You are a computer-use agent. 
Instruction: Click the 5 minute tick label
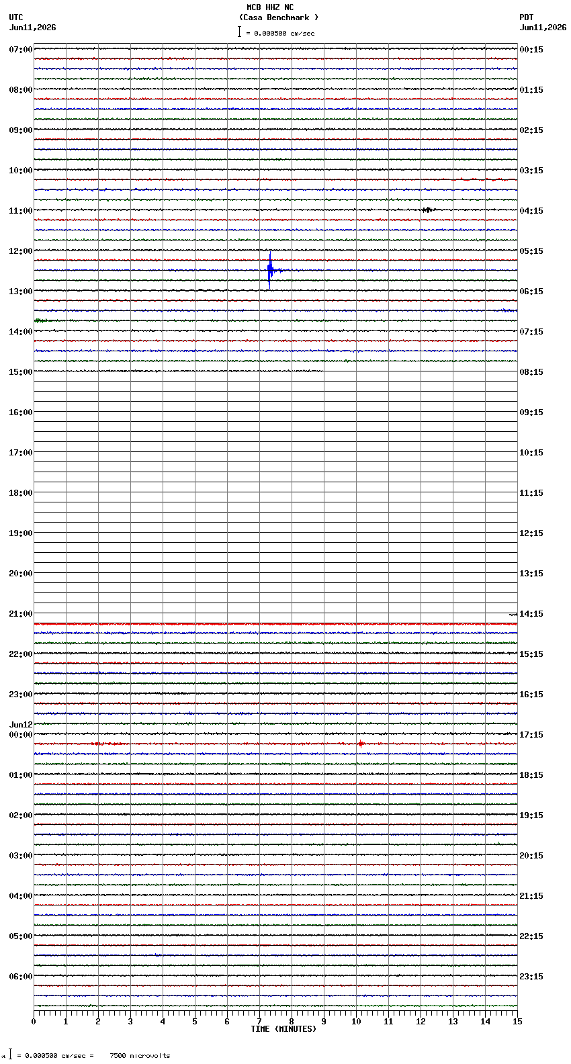195,1022
